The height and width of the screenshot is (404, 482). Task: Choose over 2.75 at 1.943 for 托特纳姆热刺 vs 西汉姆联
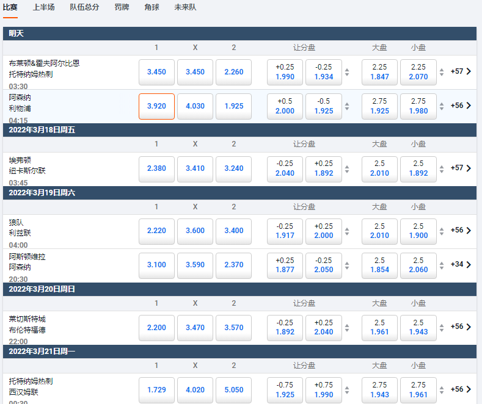[379, 390]
